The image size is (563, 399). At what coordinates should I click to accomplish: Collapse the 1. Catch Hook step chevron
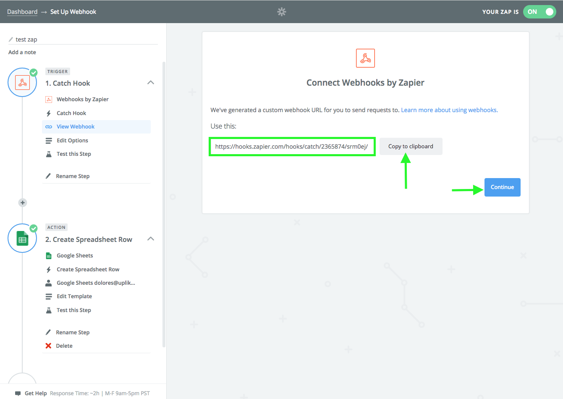[x=151, y=83]
